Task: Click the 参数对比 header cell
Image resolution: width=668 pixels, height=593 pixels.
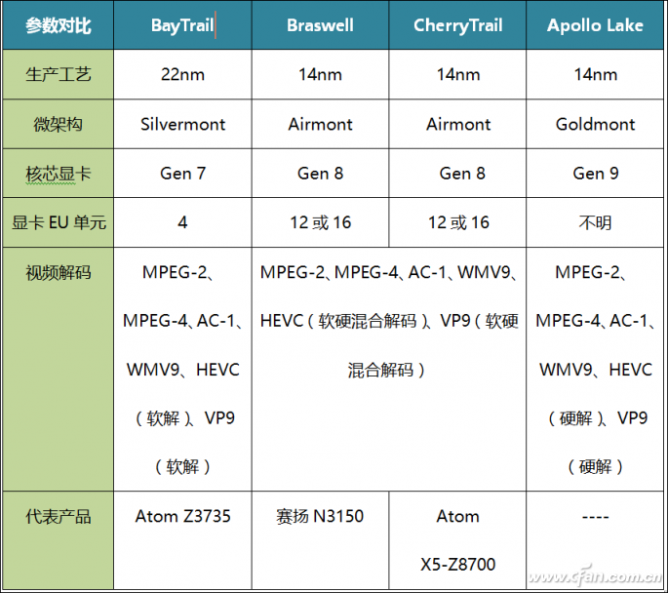Action: pyautogui.click(x=59, y=25)
